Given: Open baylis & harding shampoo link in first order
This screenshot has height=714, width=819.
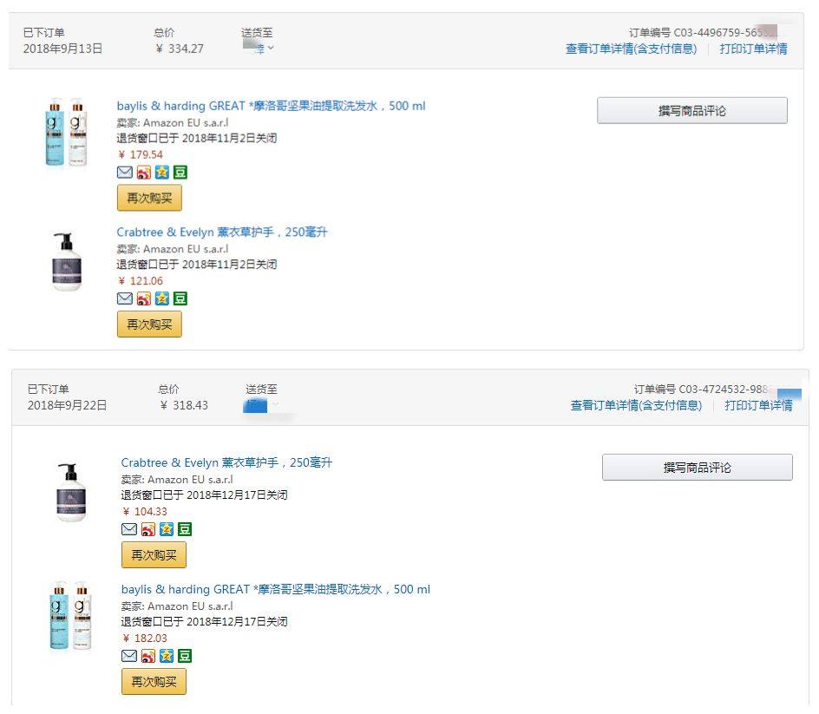Looking at the screenshot, I should (271, 106).
